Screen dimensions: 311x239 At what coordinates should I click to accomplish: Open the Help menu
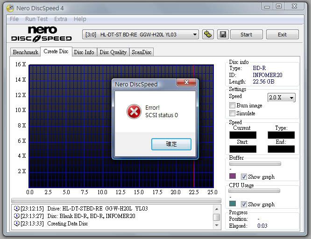[80, 19]
